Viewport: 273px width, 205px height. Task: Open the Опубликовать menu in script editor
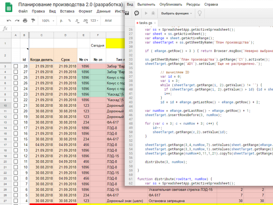(x=171, y=5)
